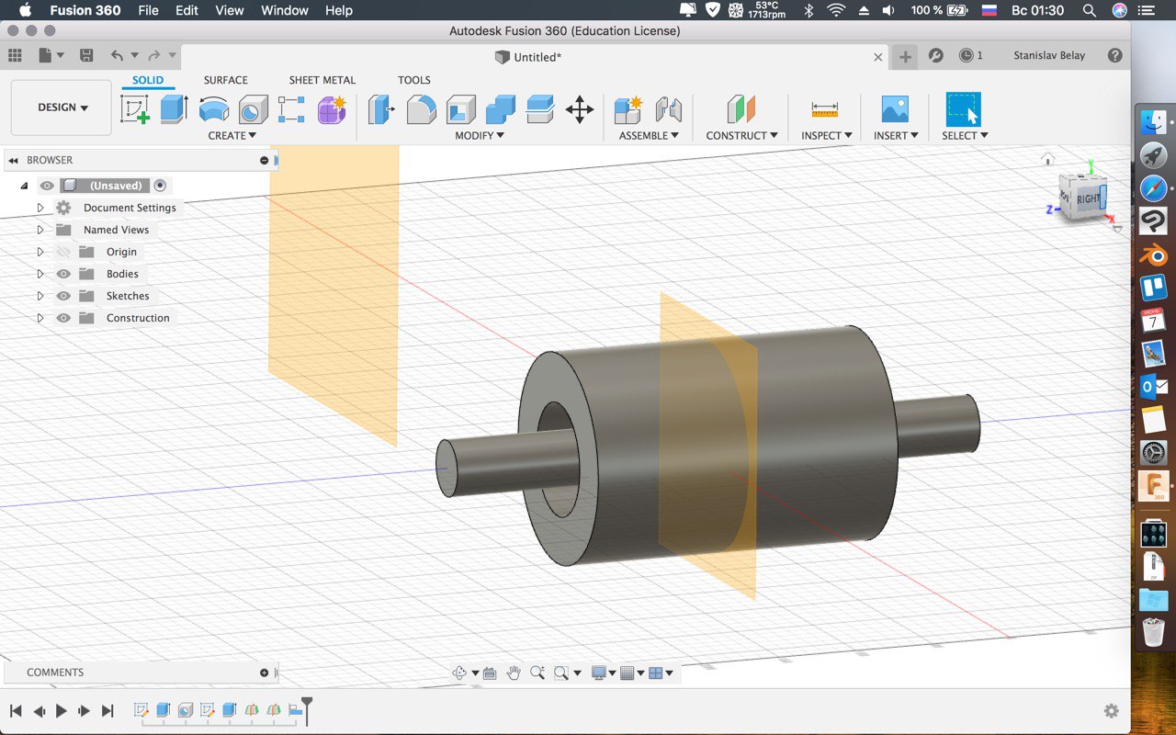Open the CREATE dropdown menu

point(232,136)
